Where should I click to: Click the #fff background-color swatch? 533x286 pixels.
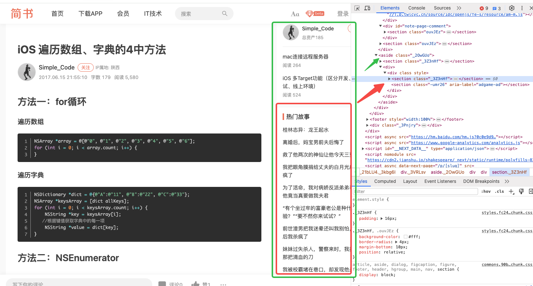[406, 237]
